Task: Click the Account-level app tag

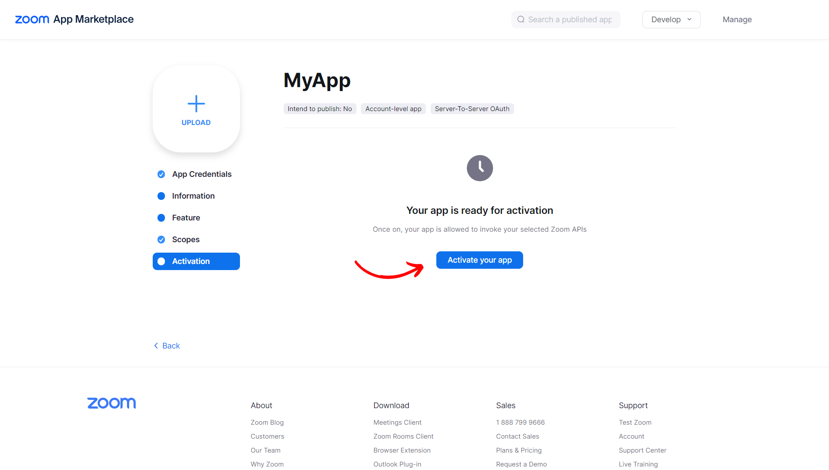Action: [394, 109]
